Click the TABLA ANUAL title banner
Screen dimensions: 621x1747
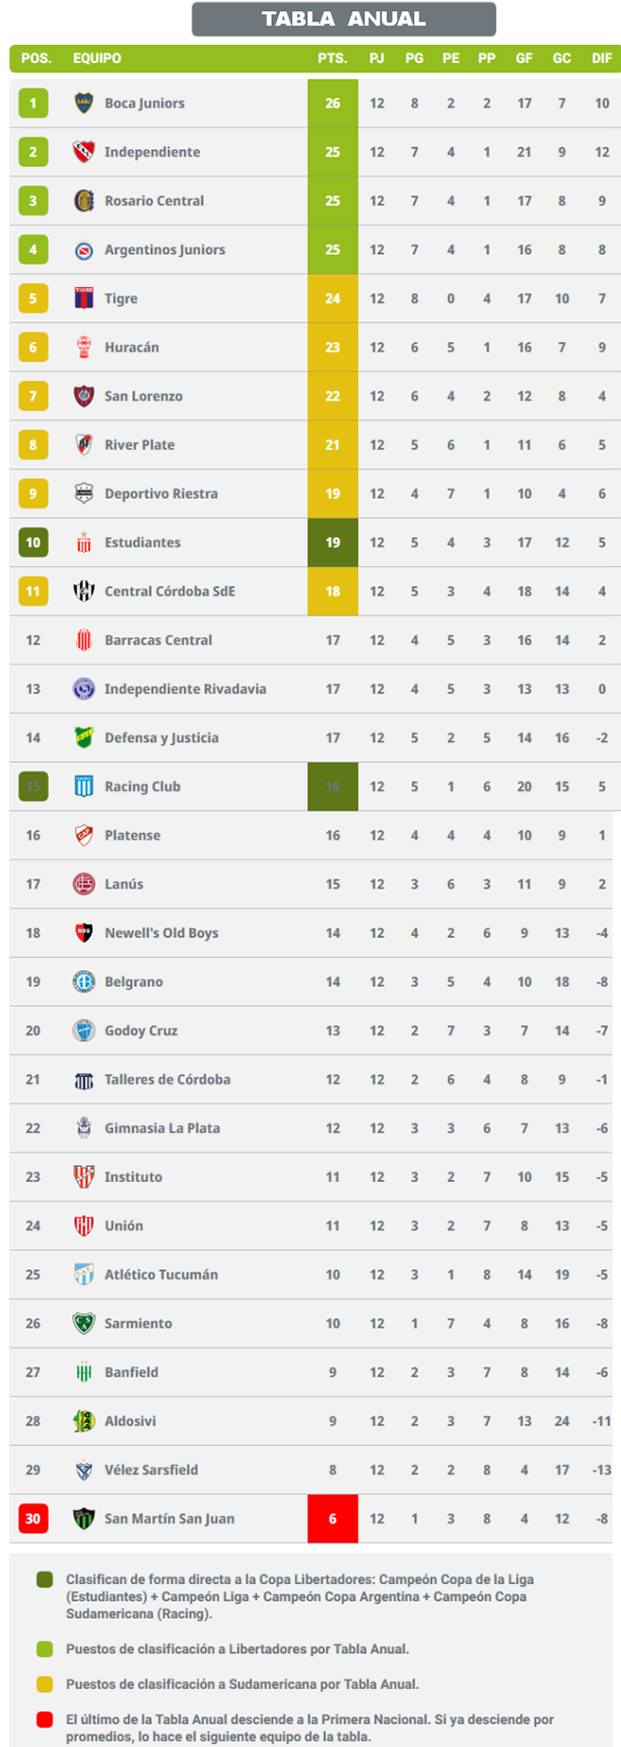344,19
